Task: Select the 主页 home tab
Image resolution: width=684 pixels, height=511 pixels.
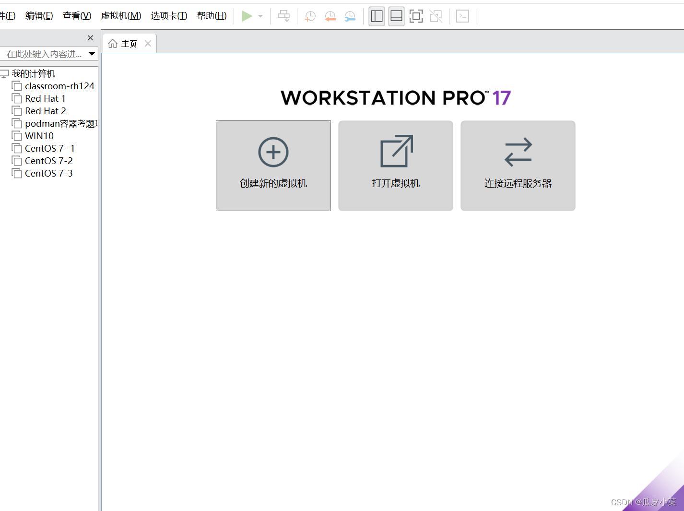Action: 129,44
